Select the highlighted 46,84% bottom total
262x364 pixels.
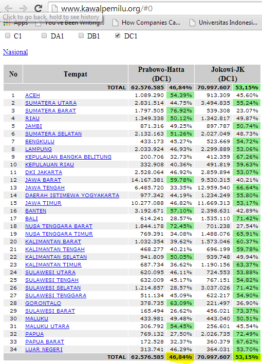coord(180,357)
